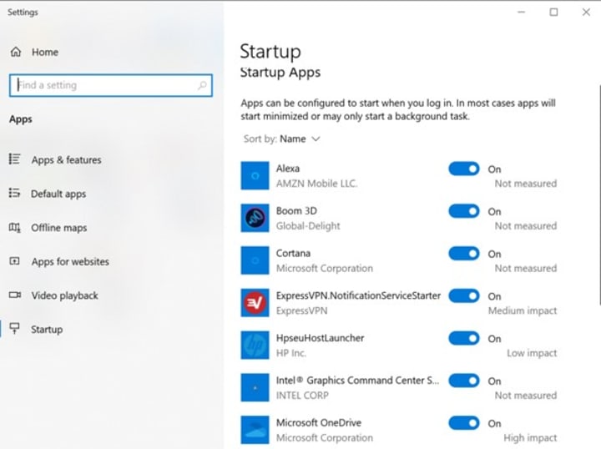Click the search magnifier icon
Image resolution: width=601 pixels, height=449 pixels.
point(202,85)
